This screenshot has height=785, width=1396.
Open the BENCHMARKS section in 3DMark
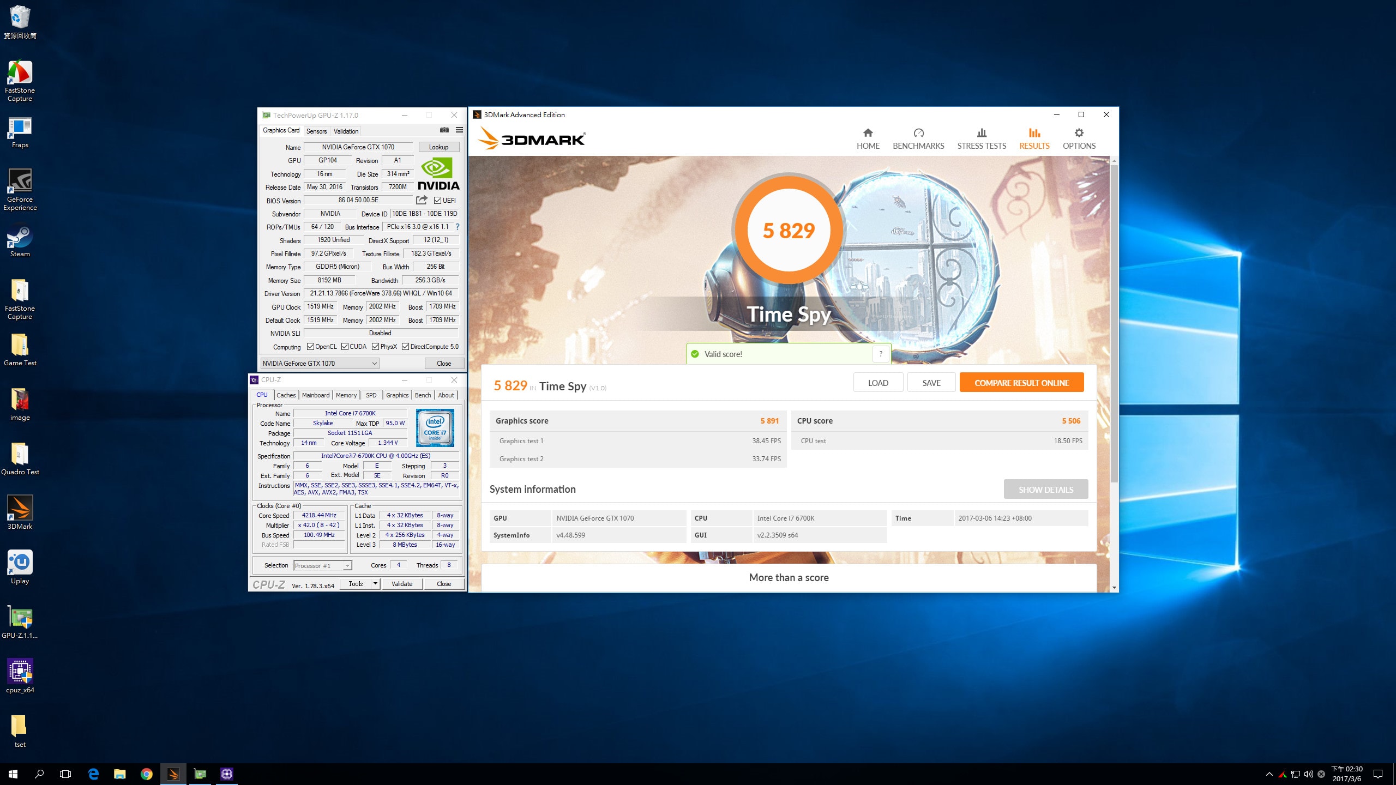pyautogui.click(x=918, y=139)
